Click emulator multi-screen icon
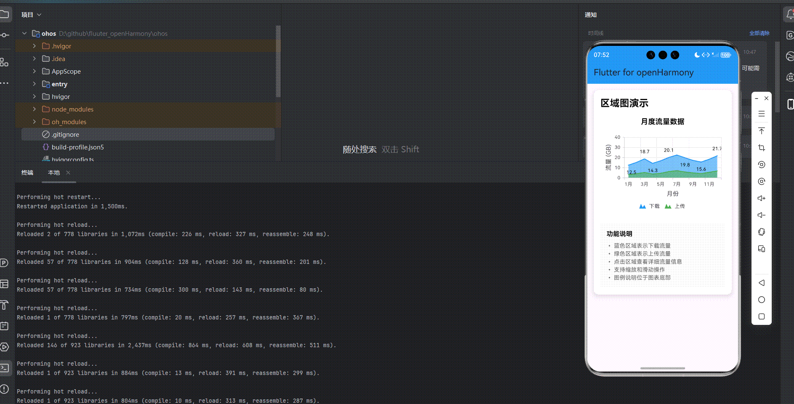794x404 pixels. point(762,249)
